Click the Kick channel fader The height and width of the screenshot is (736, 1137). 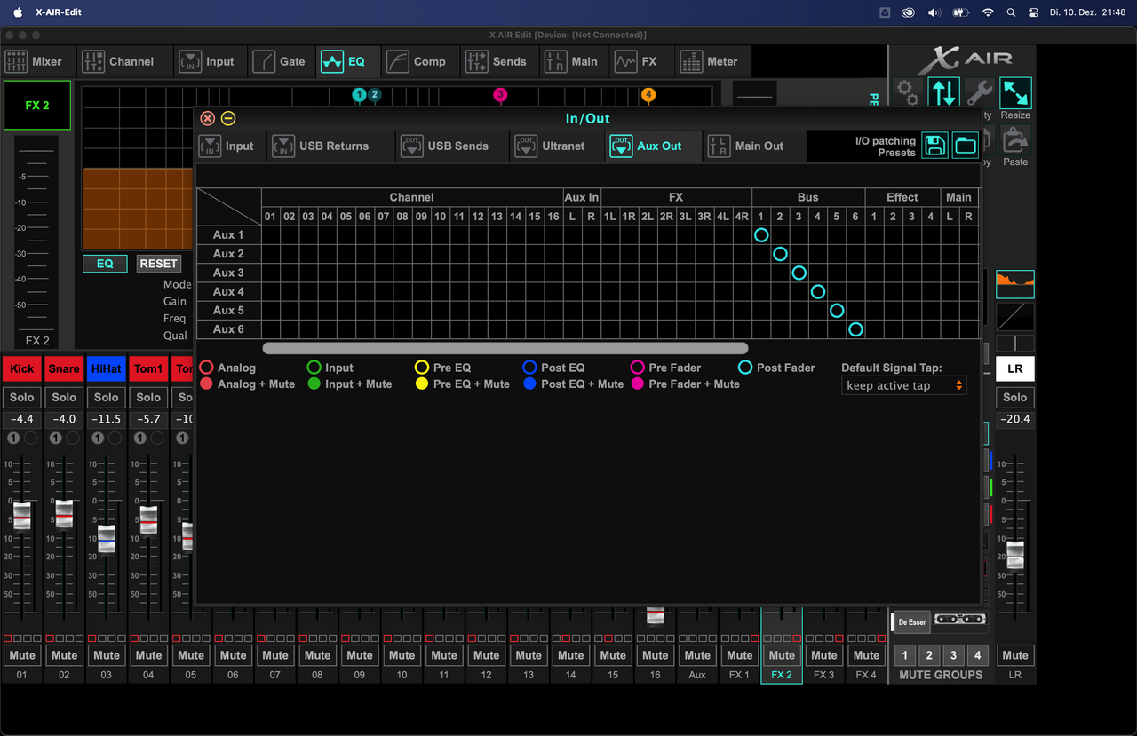coord(22,515)
